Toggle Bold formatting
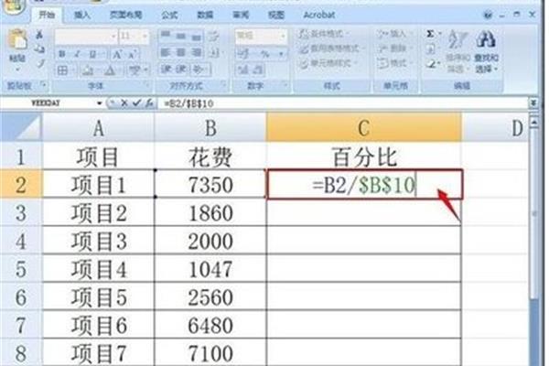This screenshot has width=549, height=366. [x=62, y=54]
